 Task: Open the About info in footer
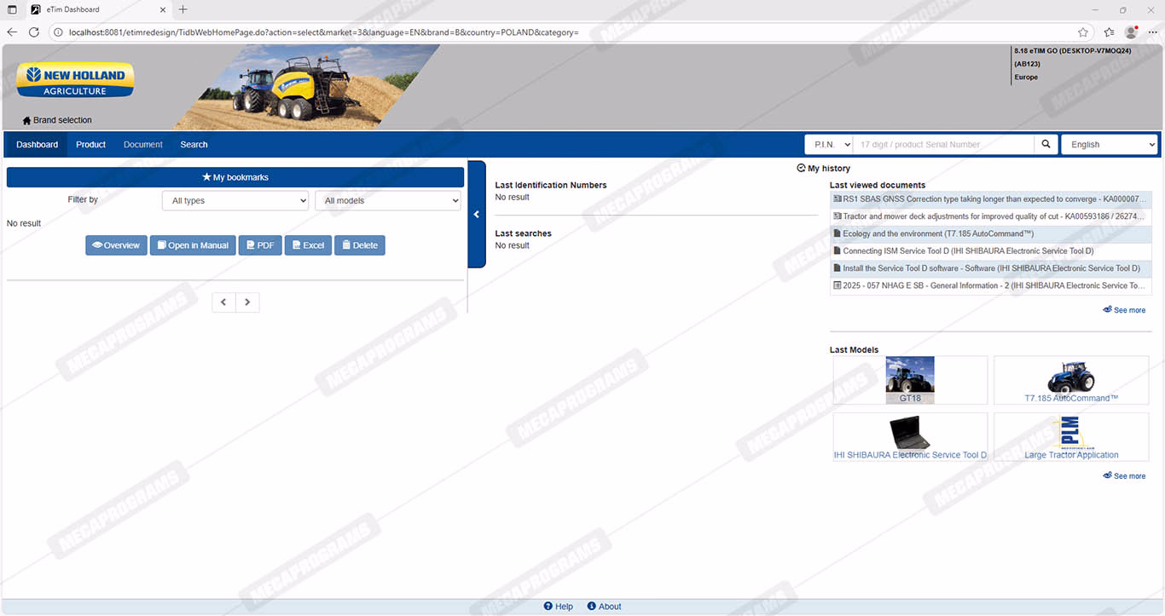[x=604, y=607]
